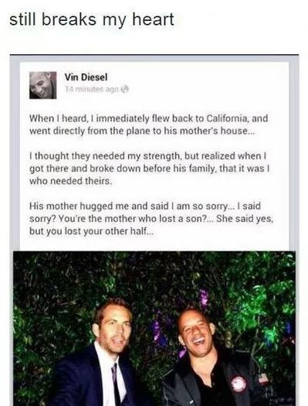Open the "Vin Diesel" profile name link
308x406 pixels.
[x=86, y=77]
